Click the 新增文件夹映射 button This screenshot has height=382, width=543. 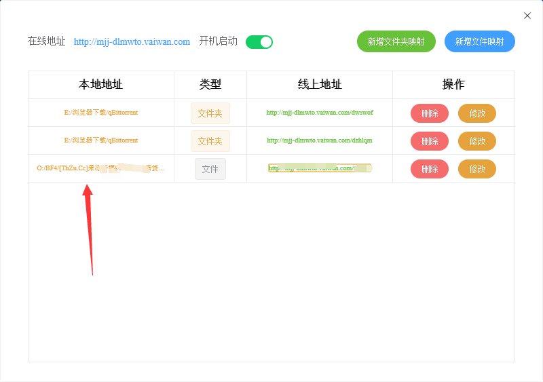pos(396,41)
